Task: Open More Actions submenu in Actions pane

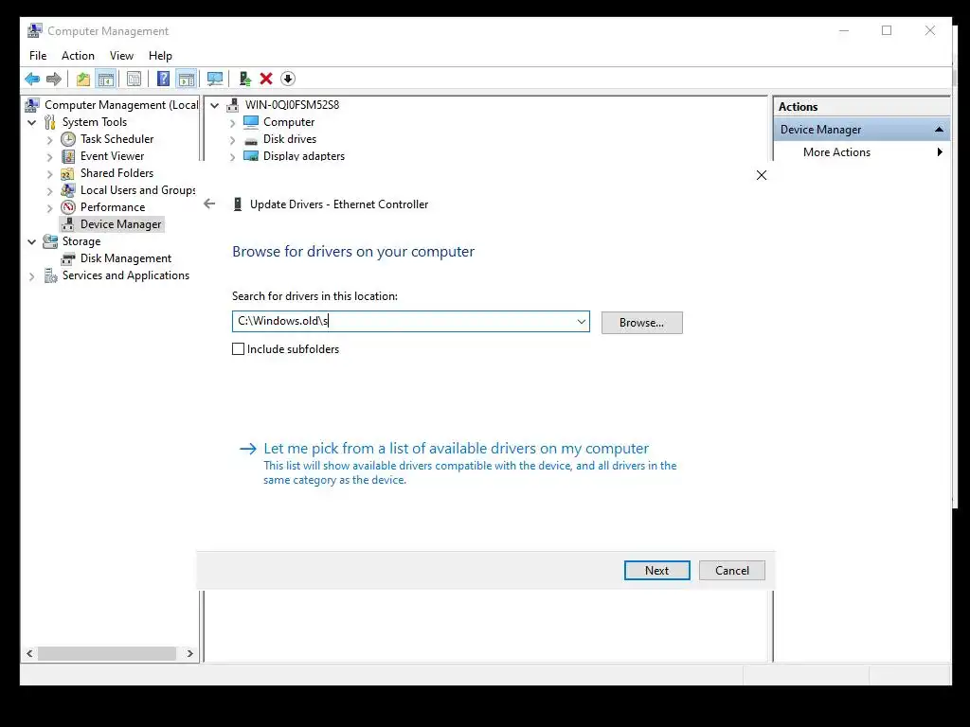Action: pyautogui.click(x=861, y=152)
